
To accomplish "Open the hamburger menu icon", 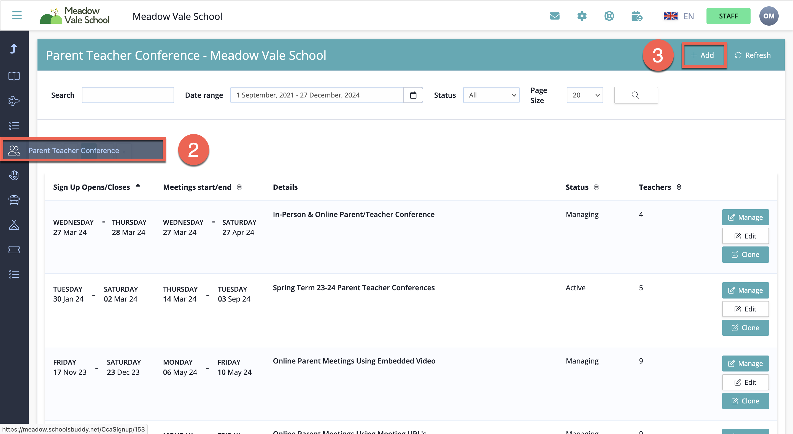I will click(x=17, y=15).
